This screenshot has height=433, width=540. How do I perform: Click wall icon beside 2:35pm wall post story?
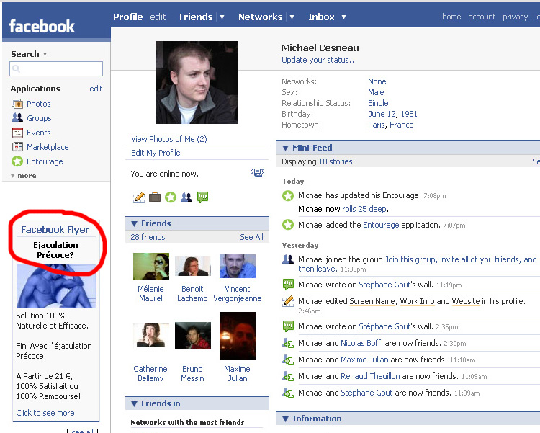pos(288,326)
